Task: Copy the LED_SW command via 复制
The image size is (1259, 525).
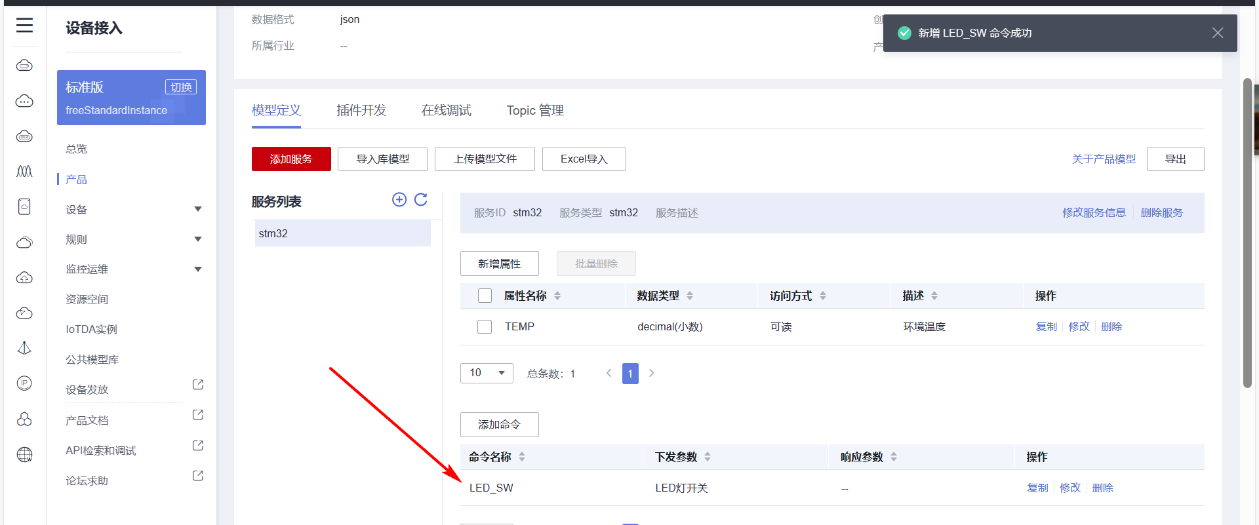Action: 1037,488
